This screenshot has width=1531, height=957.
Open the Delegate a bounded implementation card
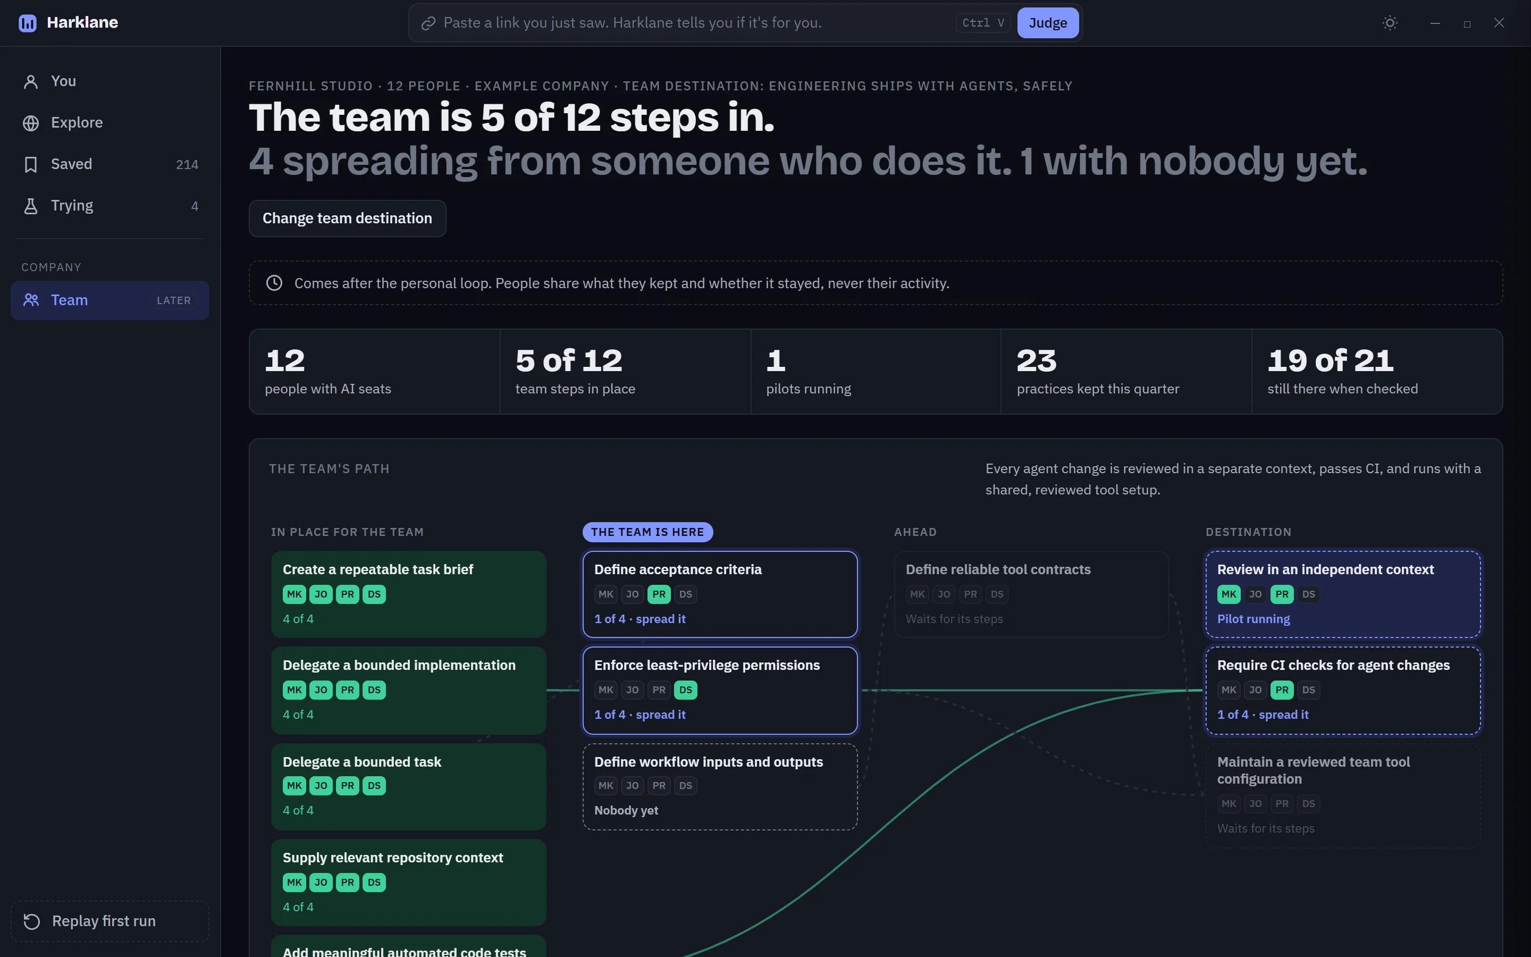(409, 691)
